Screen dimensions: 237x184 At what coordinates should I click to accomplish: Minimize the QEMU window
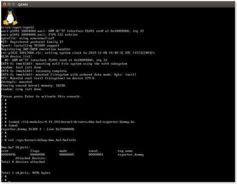pos(9,4)
